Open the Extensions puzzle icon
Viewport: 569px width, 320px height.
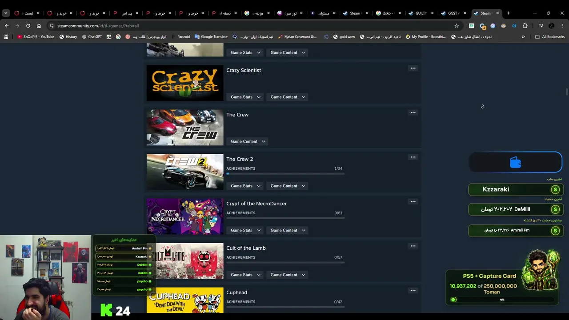tap(525, 26)
